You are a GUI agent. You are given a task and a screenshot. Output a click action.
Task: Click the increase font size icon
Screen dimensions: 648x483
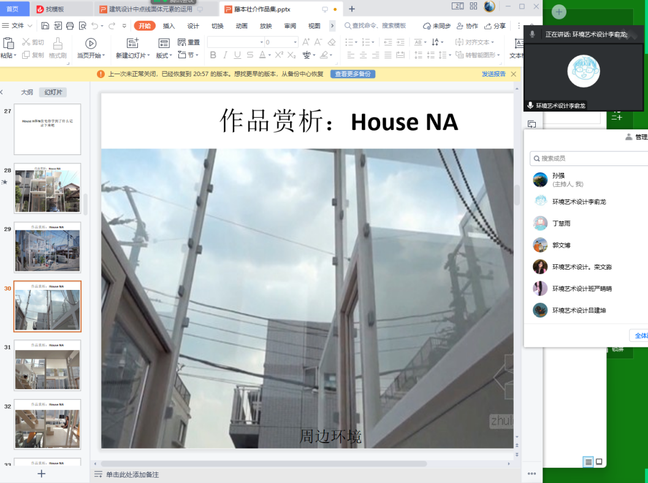[x=305, y=42]
